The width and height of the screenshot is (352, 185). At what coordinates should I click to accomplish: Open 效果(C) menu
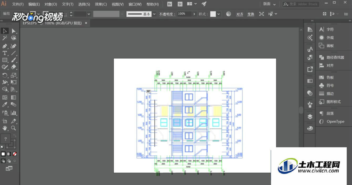[101, 4]
